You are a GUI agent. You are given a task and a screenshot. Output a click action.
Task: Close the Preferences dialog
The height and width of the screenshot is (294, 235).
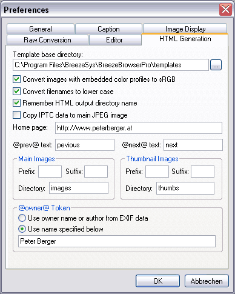coord(225,9)
